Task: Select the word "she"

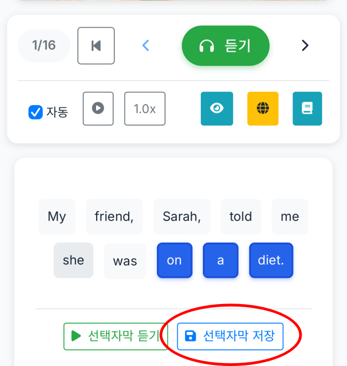Action: 73,260
